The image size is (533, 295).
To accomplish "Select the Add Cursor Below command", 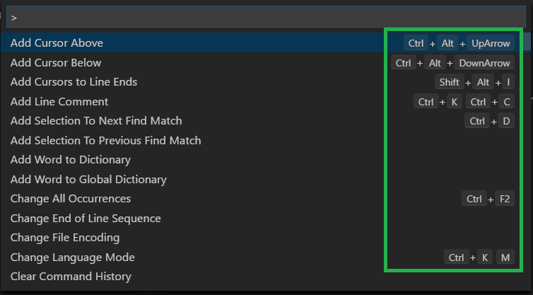I will 56,63.
